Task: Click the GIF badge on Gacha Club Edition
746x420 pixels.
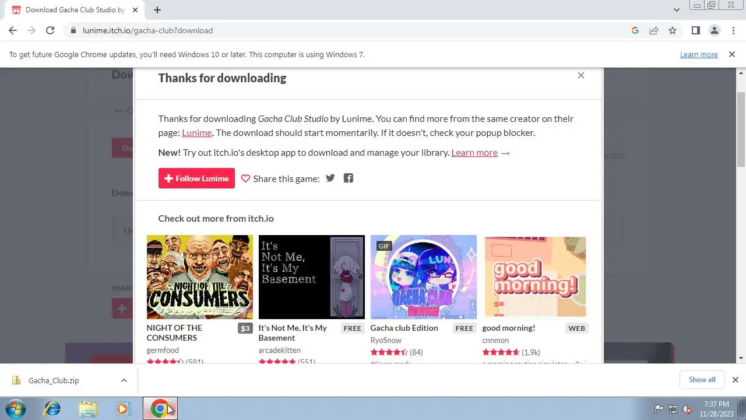Action: point(384,246)
